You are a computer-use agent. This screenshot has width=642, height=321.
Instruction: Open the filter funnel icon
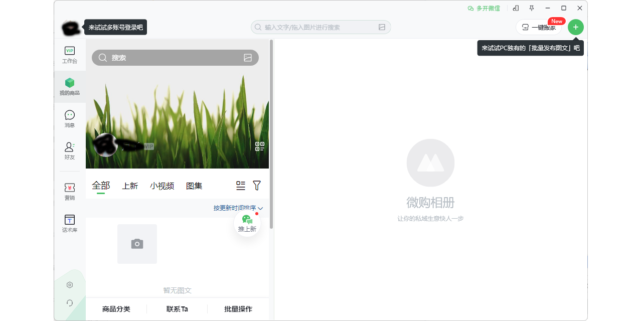point(257,186)
